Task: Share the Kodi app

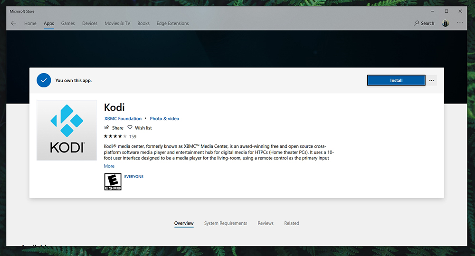Action: coord(114,128)
